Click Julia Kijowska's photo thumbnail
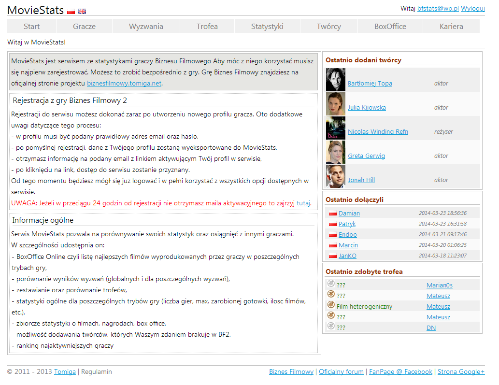This screenshot has width=499, height=385. [x=335, y=104]
